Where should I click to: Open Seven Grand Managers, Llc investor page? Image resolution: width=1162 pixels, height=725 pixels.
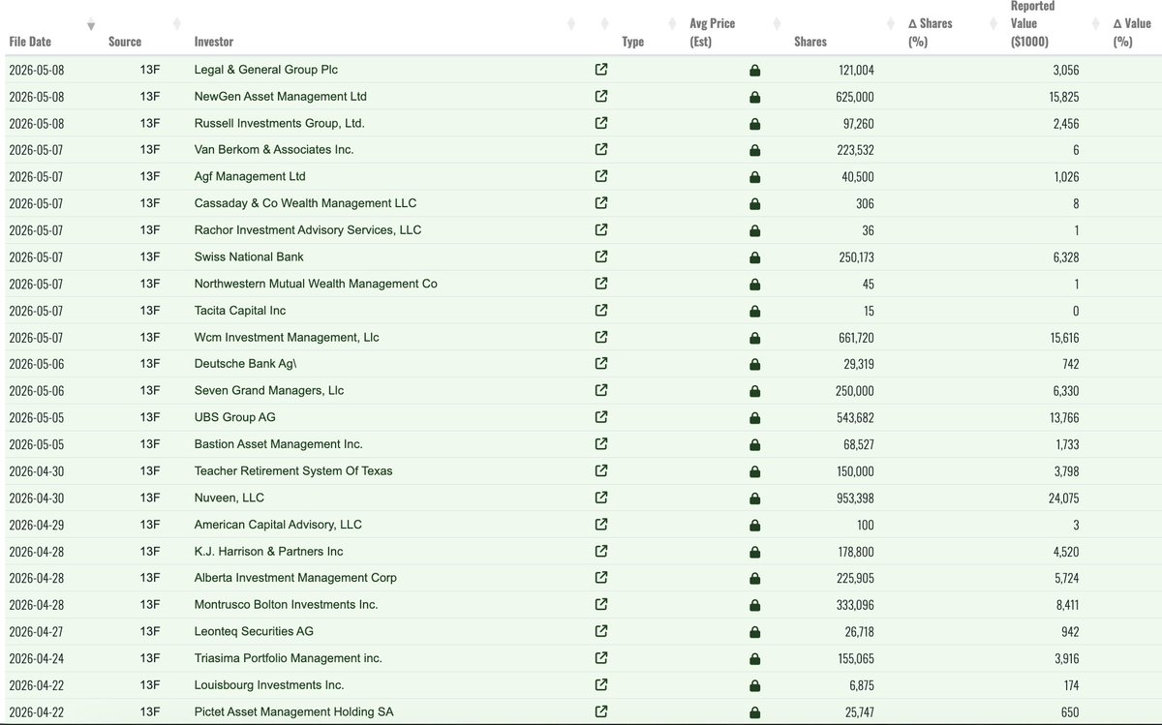click(x=269, y=391)
